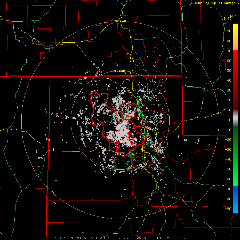
Task: Click the 80 value on velocity scale
Action: [x=229, y=41]
